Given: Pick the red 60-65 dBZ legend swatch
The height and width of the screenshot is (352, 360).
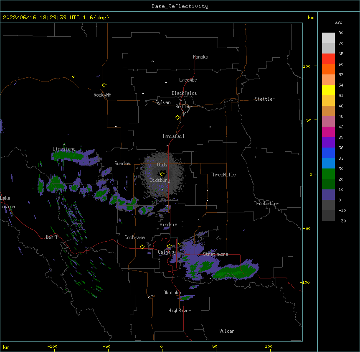Looking at the screenshot, I should pos(328,59).
